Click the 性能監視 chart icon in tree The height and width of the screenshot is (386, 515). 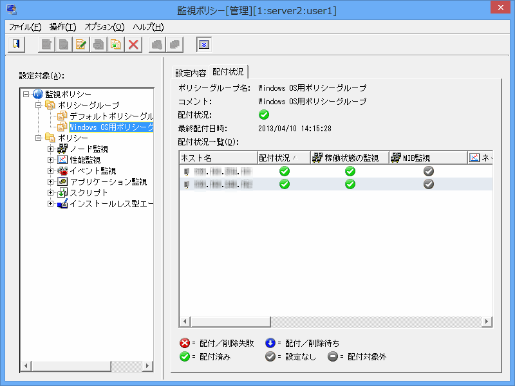click(x=62, y=160)
